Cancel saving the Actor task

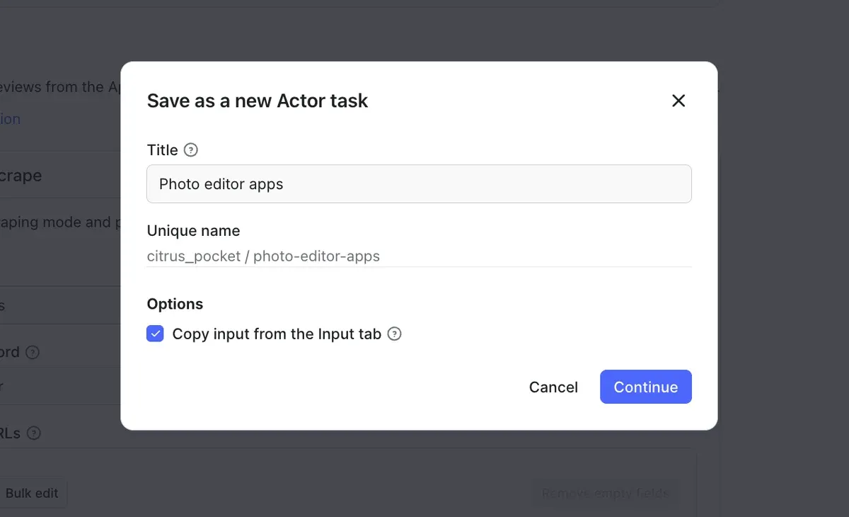pos(553,387)
